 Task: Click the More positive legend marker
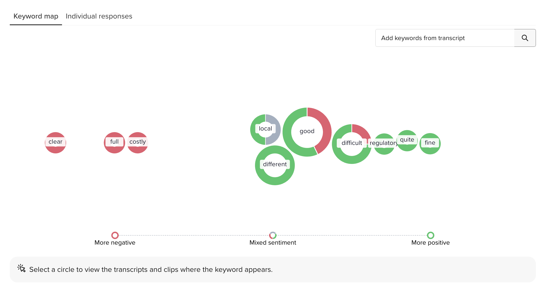pyautogui.click(x=430, y=235)
